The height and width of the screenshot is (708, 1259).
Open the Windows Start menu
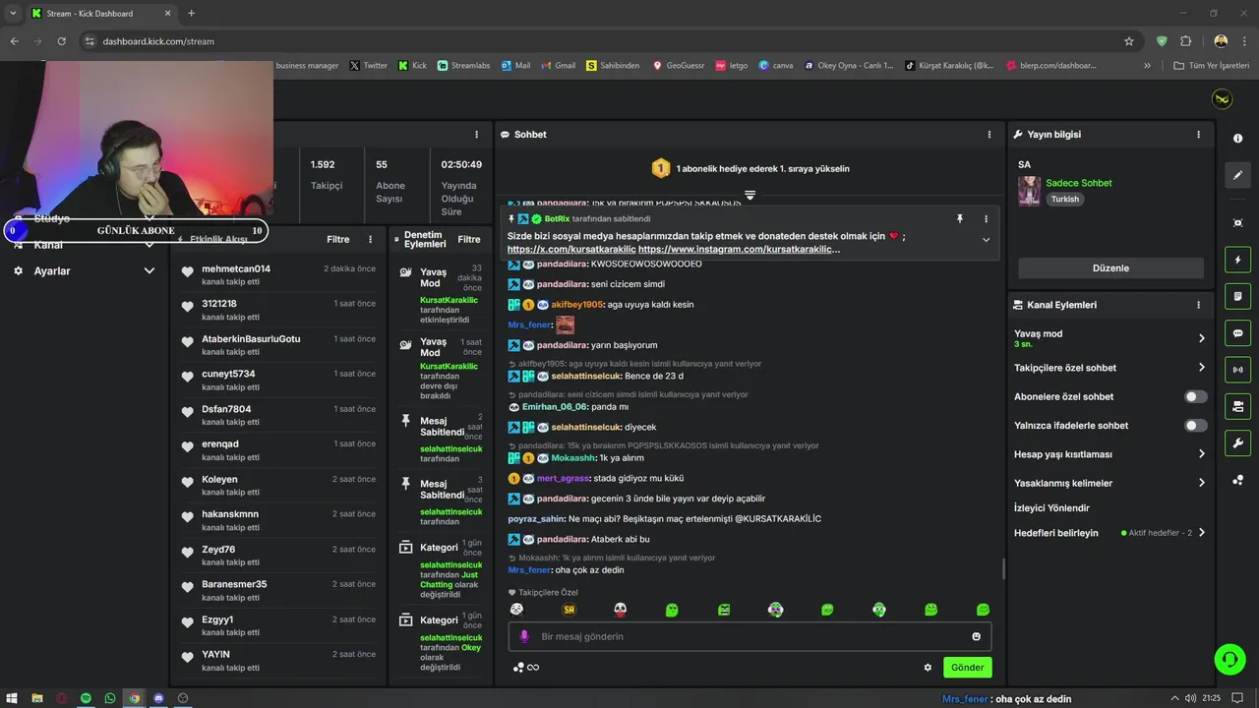pyautogui.click(x=12, y=698)
